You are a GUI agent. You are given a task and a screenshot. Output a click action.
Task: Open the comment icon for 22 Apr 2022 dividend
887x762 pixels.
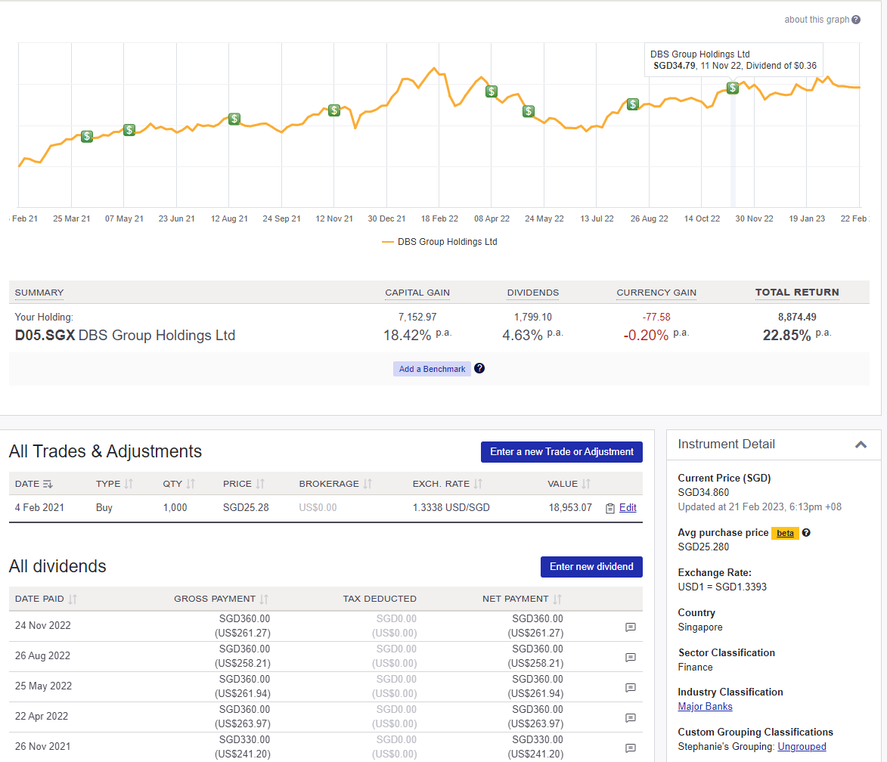(630, 718)
